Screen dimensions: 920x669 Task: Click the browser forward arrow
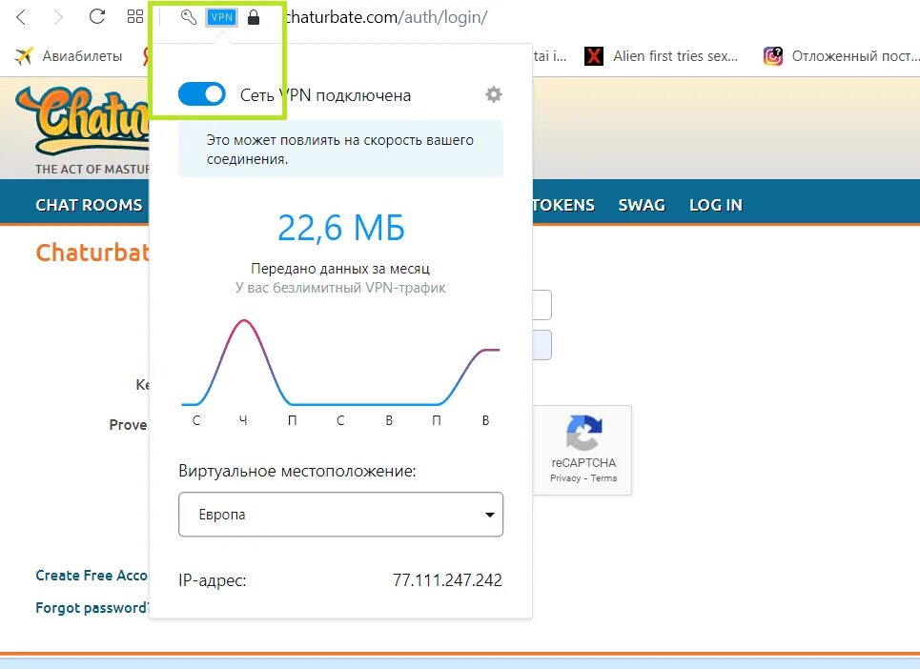(x=58, y=17)
